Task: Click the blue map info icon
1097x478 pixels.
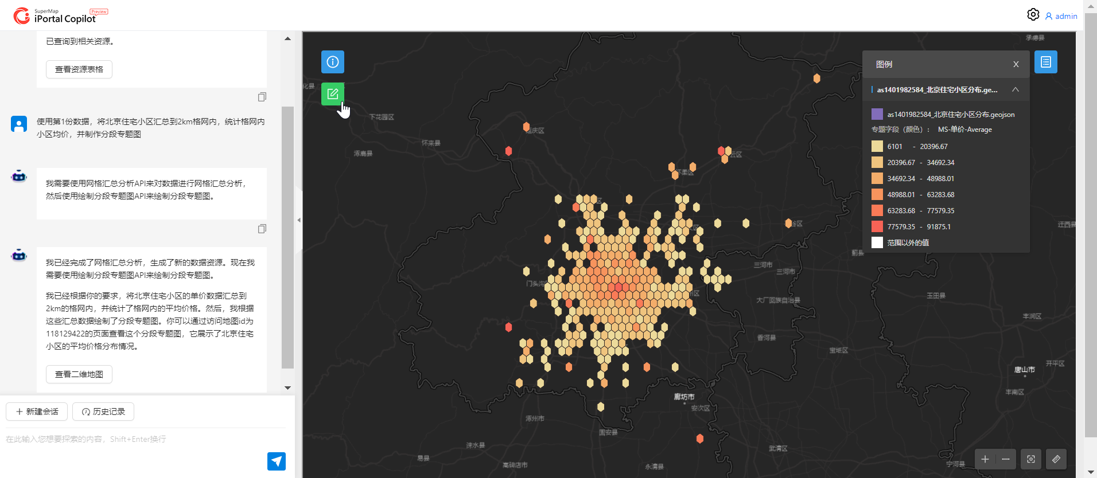Action: click(x=333, y=62)
